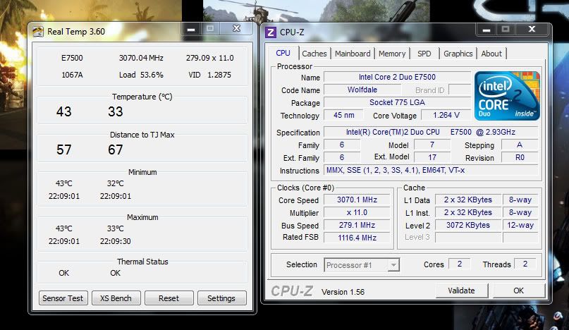Click the Minimum '32°C' reading

click(116, 183)
